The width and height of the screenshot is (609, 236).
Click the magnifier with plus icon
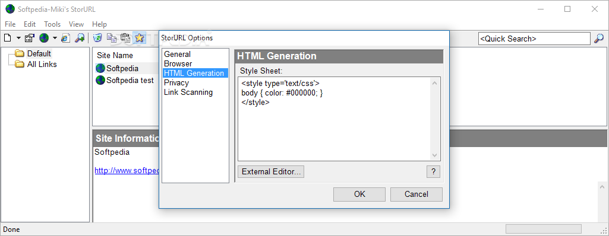[x=80, y=38]
